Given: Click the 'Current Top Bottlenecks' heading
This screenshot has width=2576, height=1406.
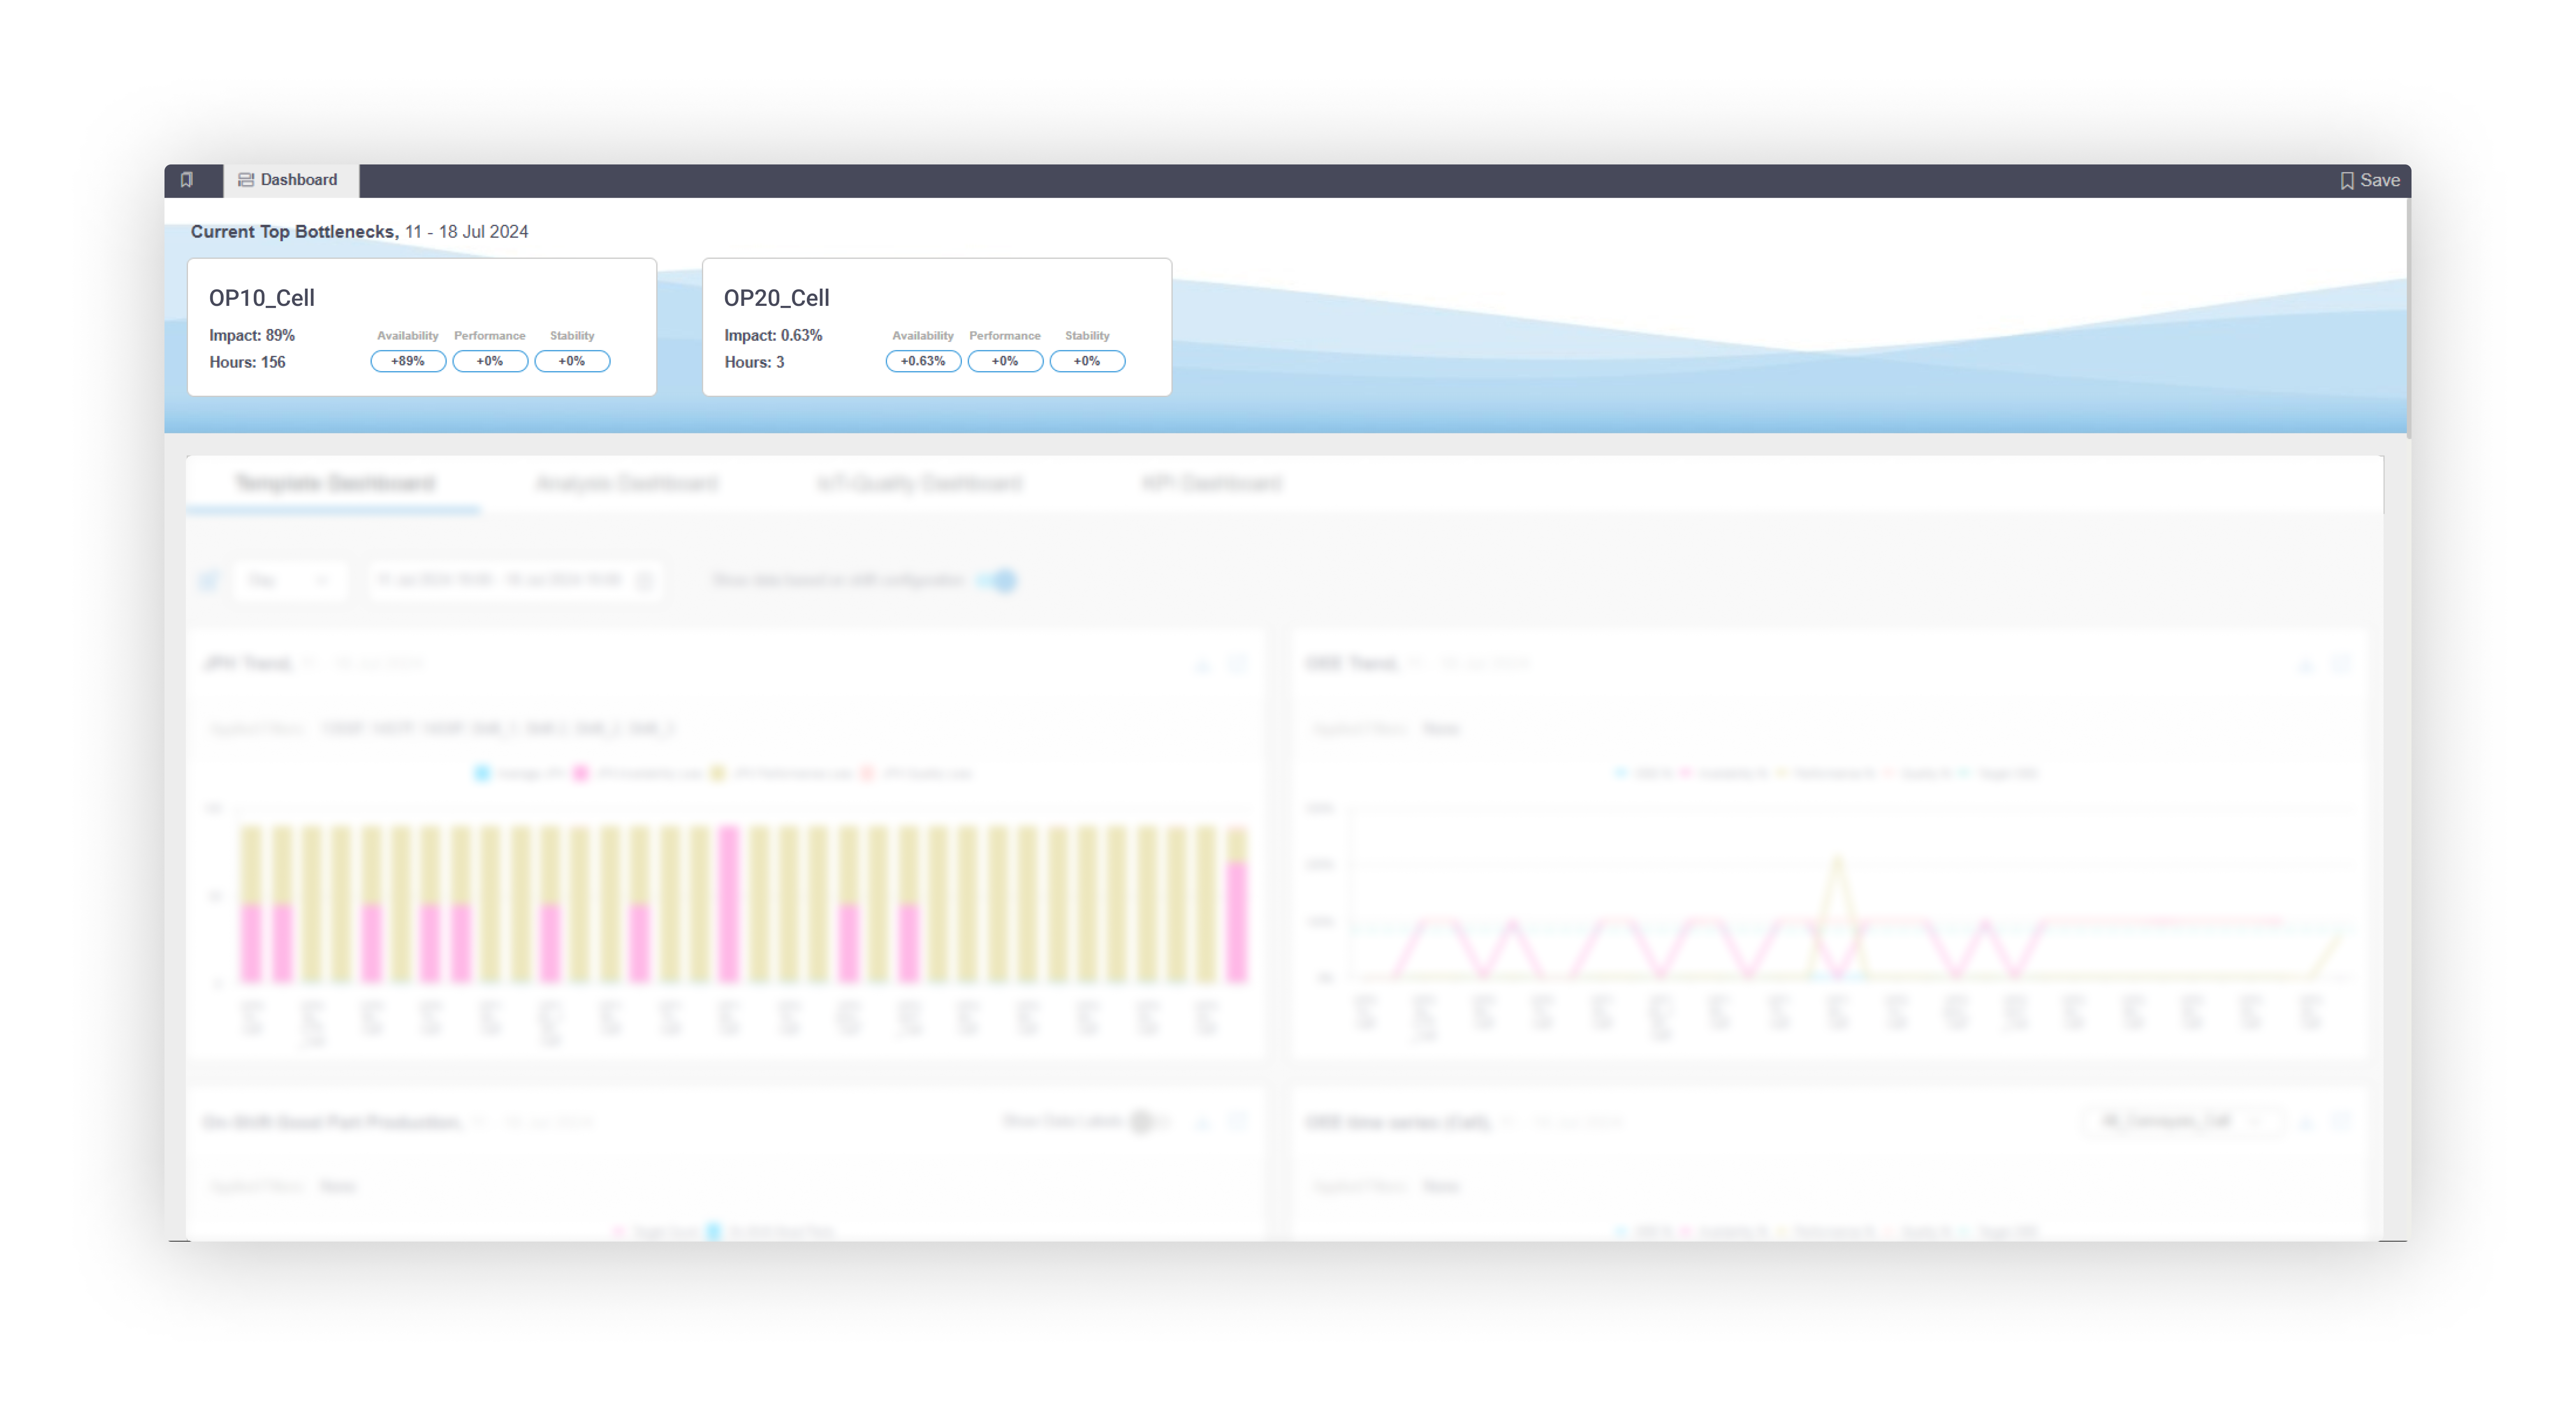Looking at the screenshot, I should point(295,231).
